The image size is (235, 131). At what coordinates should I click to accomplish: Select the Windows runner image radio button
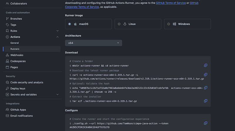point(169,24)
